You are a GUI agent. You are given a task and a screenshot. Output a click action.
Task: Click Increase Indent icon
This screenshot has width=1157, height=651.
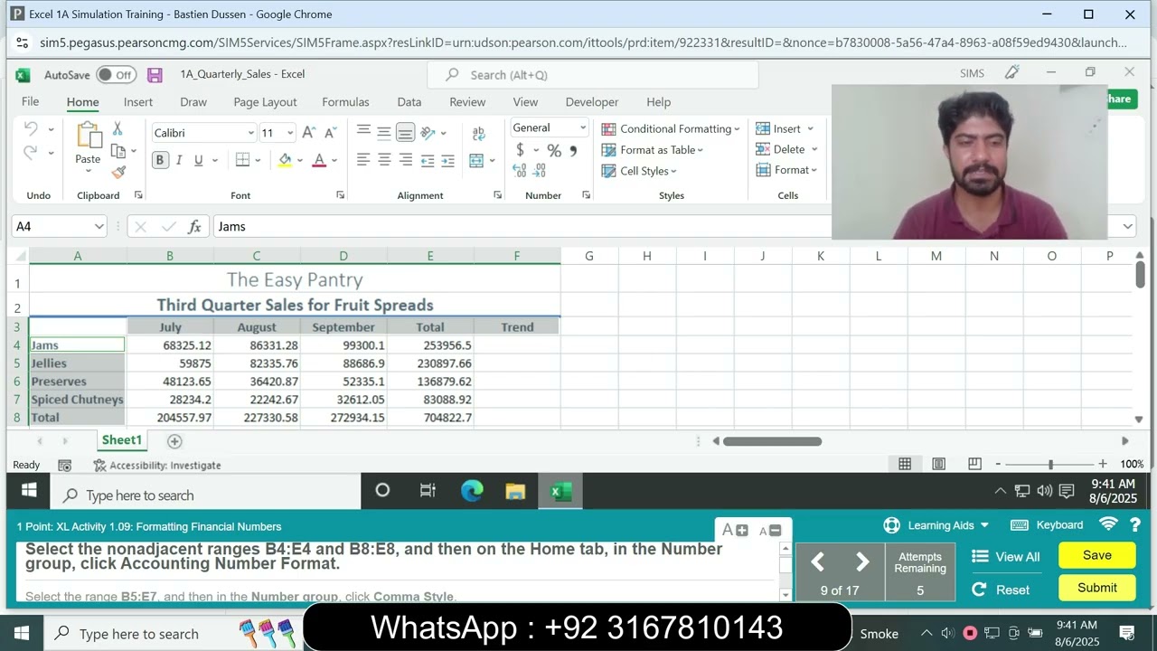point(448,161)
